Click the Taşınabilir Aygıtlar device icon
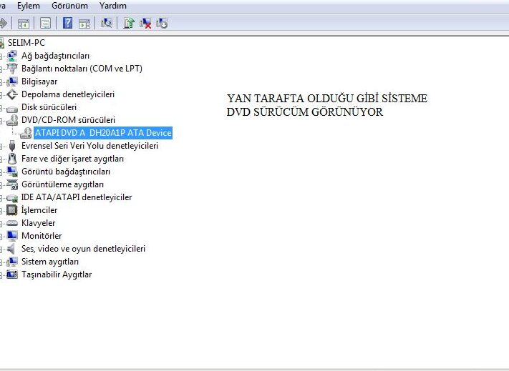509x371 pixels. coord(12,274)
